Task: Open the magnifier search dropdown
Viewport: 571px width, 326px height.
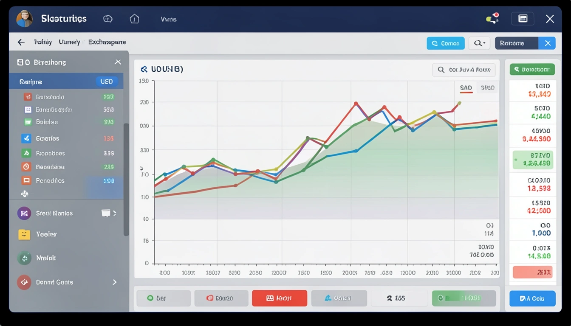Action: [479, 43]
